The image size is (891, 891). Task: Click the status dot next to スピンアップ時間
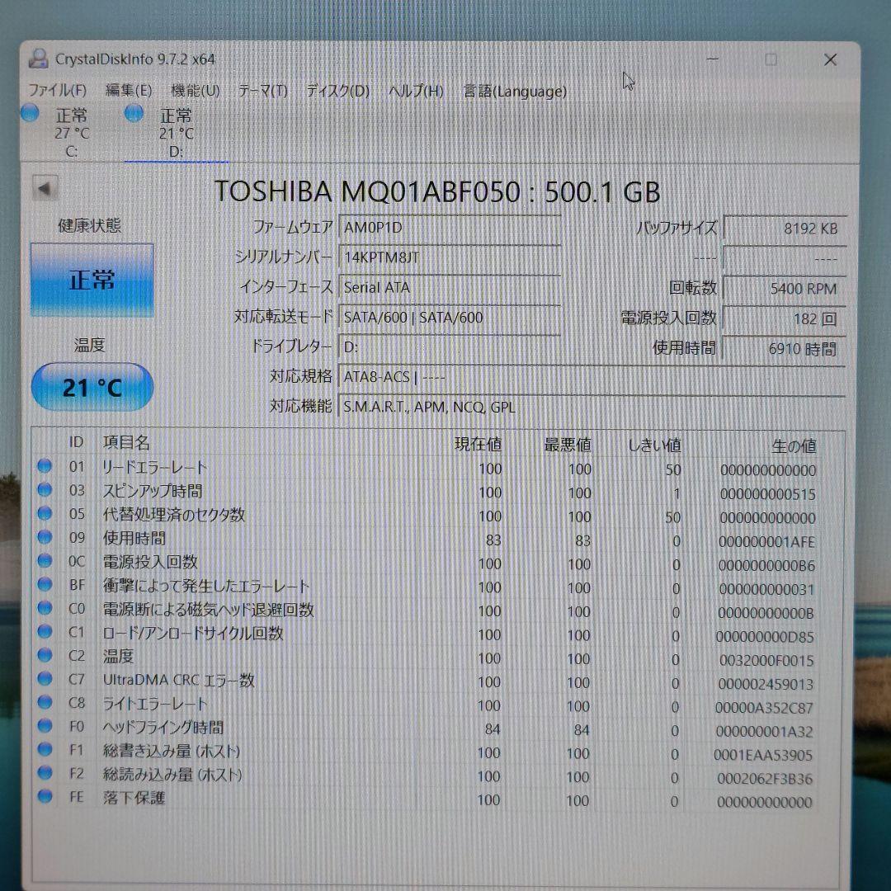point(45,492)
